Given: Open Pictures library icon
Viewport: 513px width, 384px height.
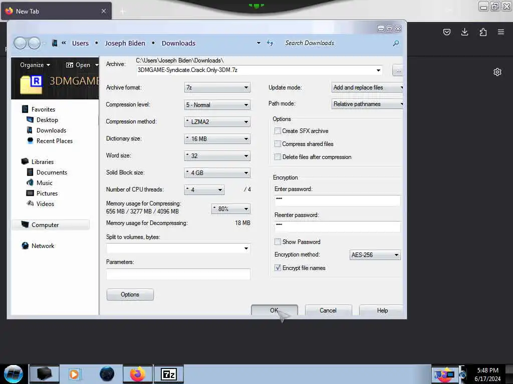Looking at the screenshot, I should point(30,193).
